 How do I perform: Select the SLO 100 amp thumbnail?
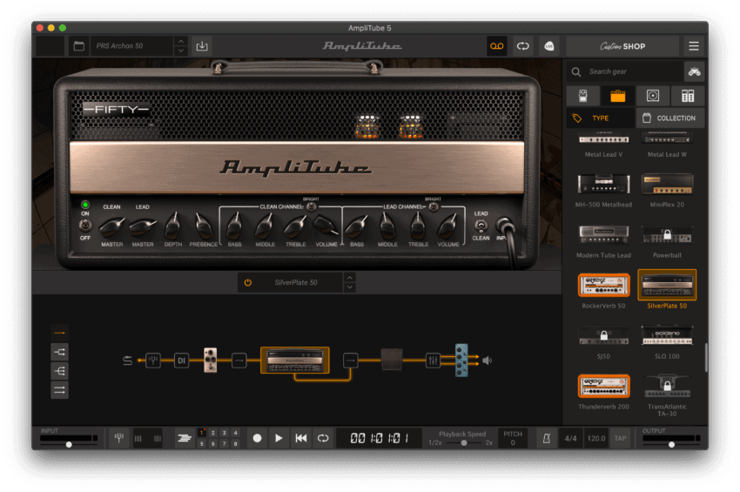click(667, 335)
